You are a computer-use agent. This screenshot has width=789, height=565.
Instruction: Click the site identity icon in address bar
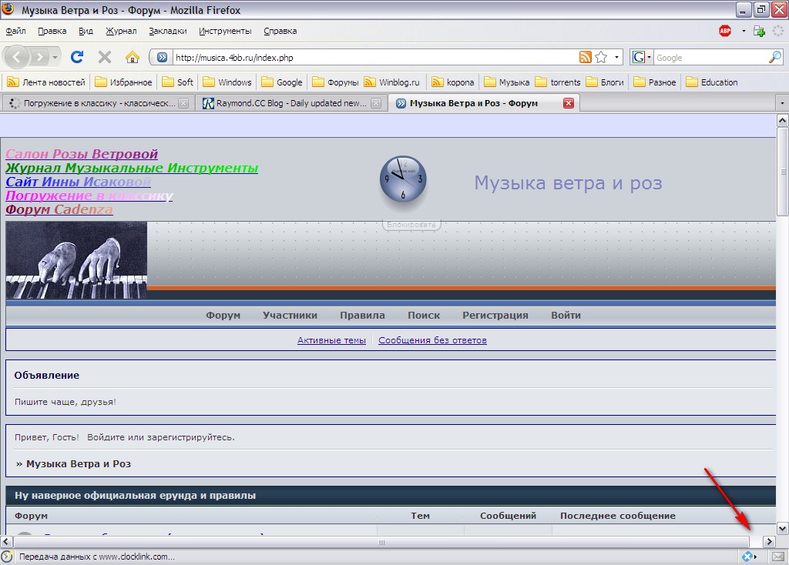click(x=162, y=57)
